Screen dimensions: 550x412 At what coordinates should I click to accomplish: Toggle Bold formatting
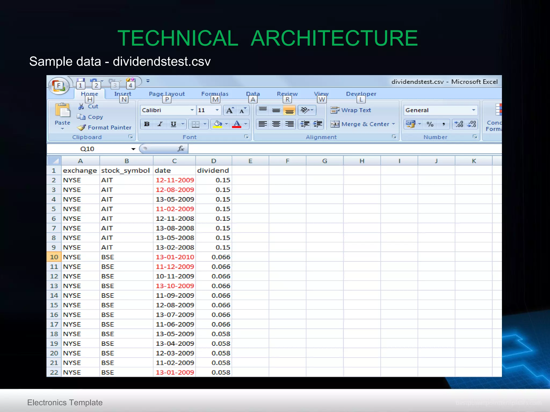tap(147, 124)
